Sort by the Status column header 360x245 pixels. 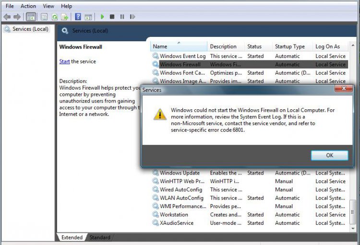pyautogui.click(x=258, y=47)
